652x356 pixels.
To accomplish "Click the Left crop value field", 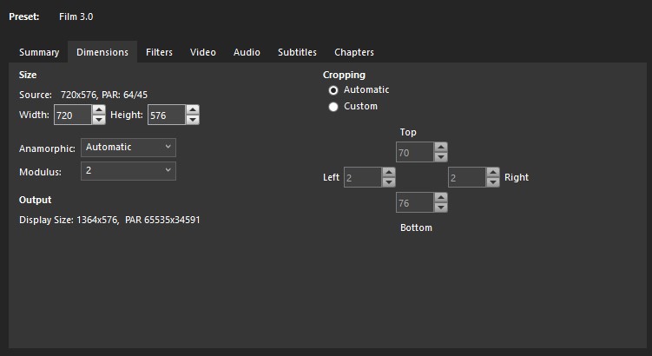I will pyautogui.click(x=363, y=177).
